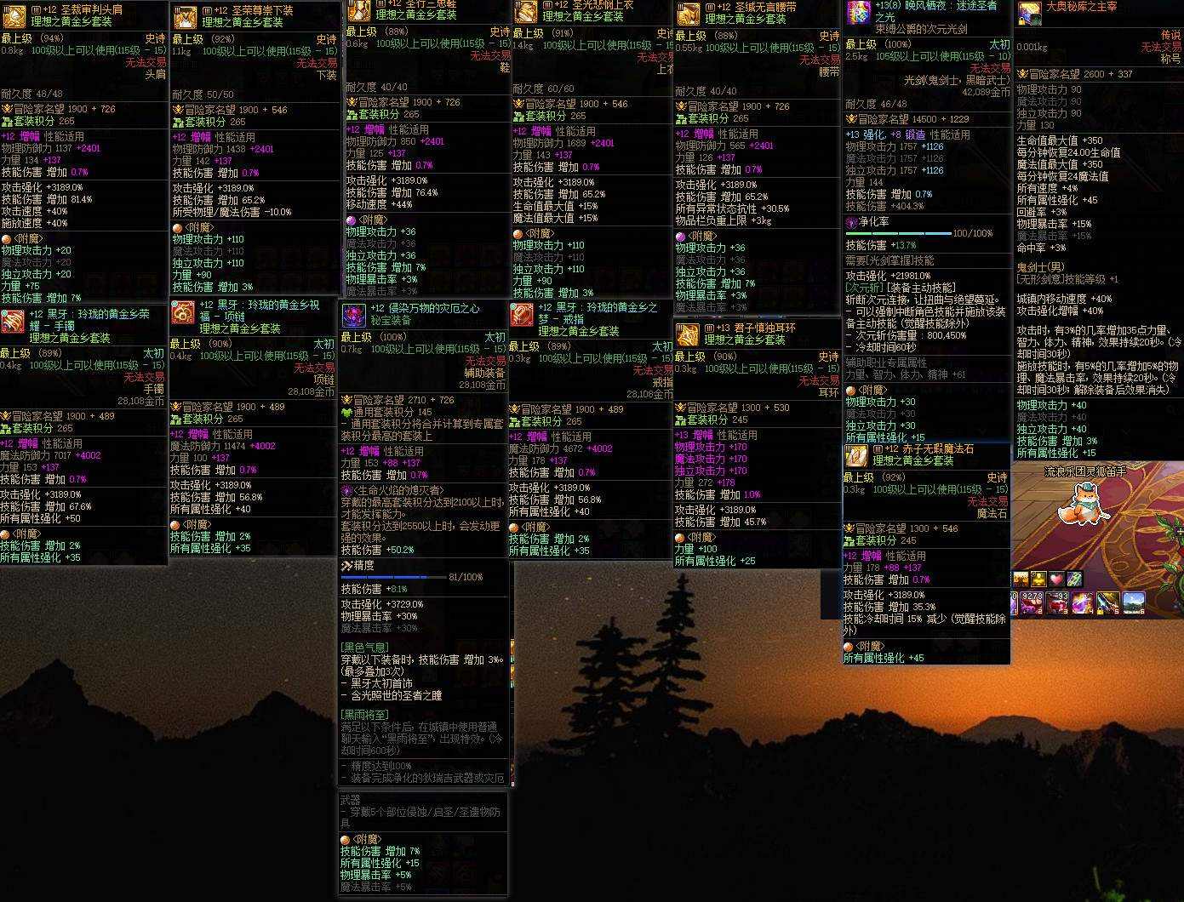The height and width of the screenshot is (902, 1184).
Task: Use the quick slot 3 item showing 93
Action: click(x=1057, y=602)
